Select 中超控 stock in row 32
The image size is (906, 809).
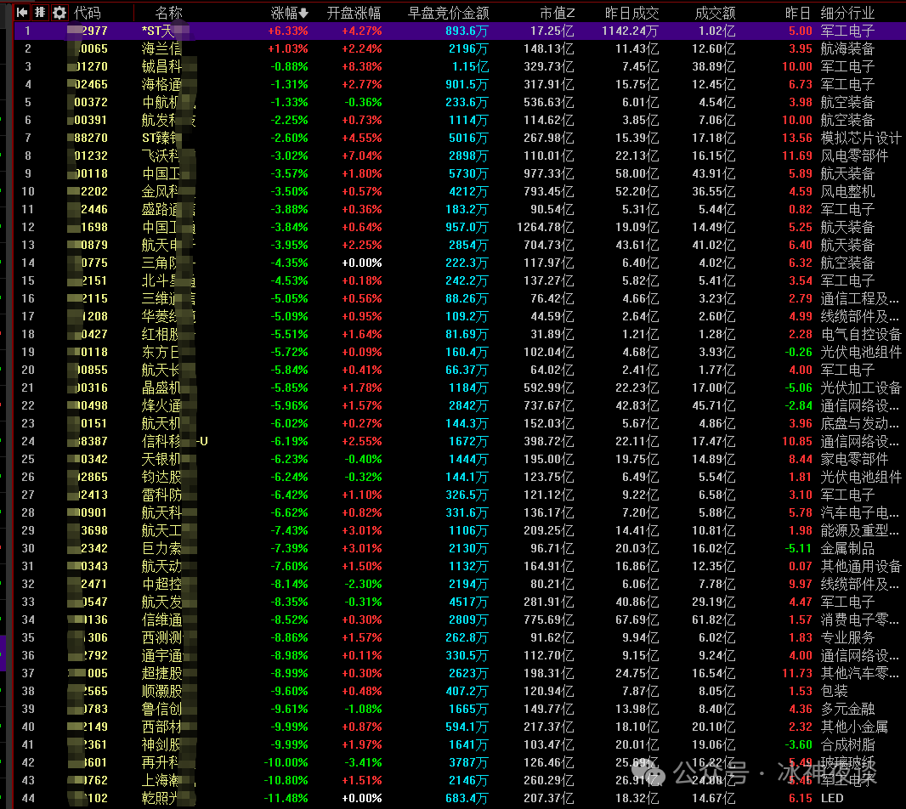161,584
